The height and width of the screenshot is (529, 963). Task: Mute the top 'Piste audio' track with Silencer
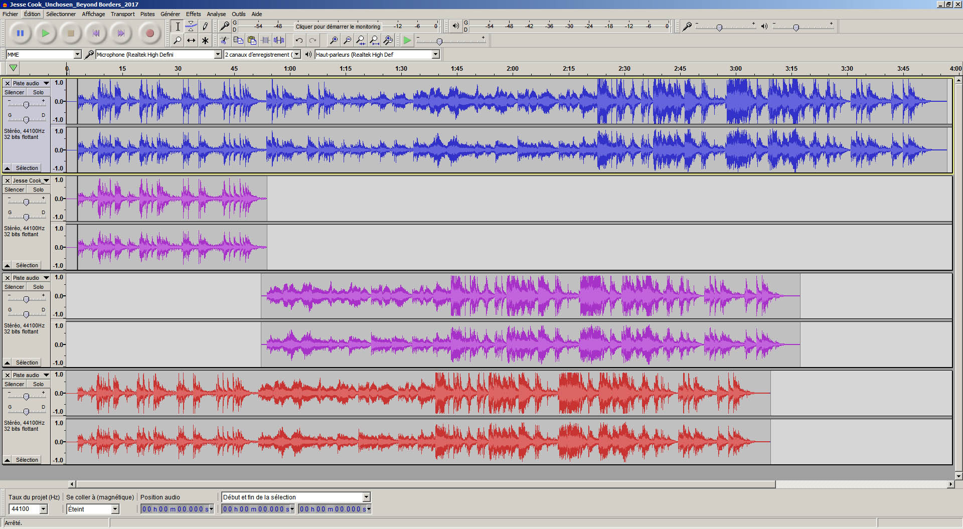coord(14,92)
